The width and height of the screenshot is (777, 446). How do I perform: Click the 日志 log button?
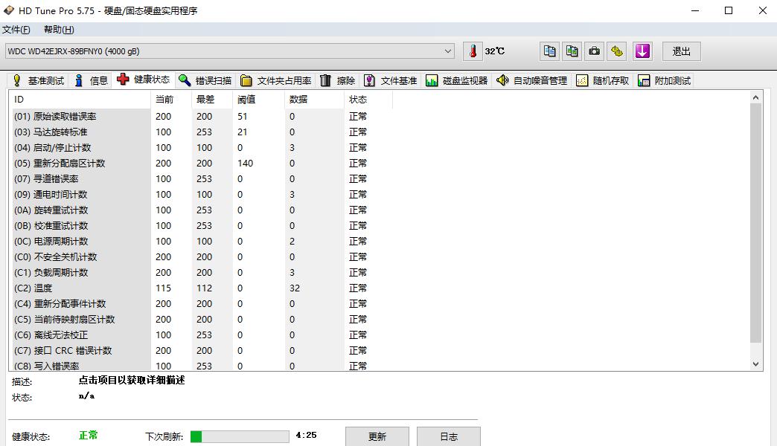click(x=449, y=436)
